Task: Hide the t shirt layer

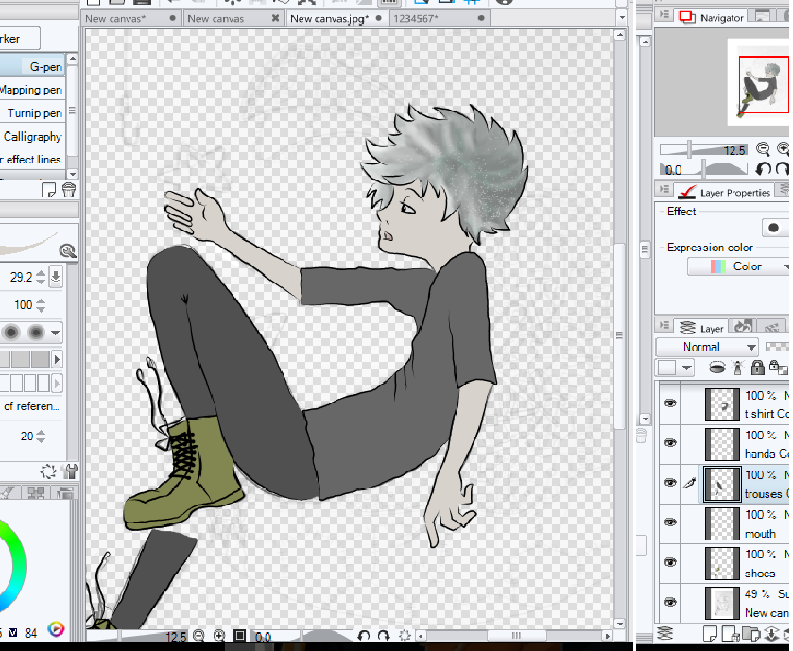Action: point(670,403)
